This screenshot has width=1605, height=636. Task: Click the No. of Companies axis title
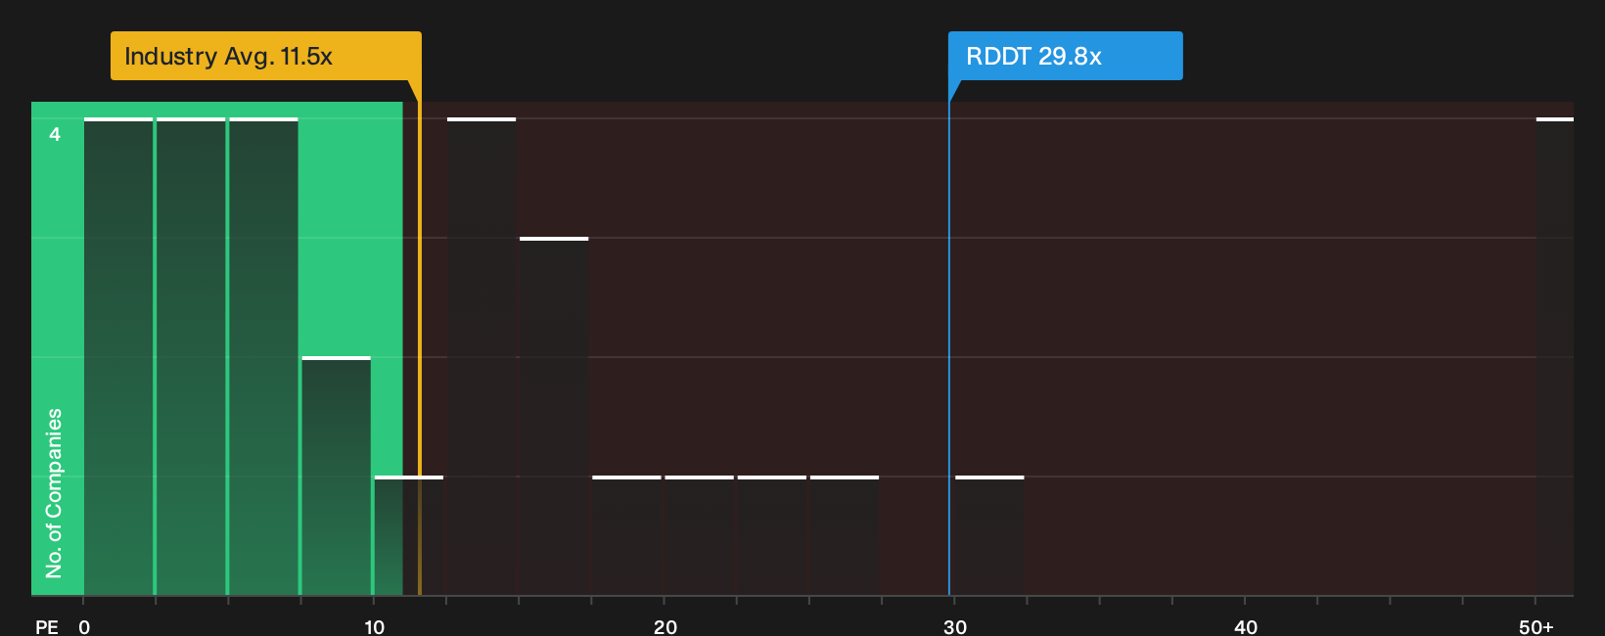click(54, 493)
